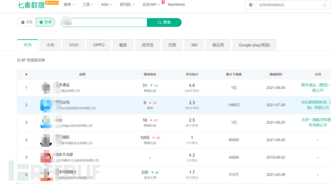Screen dimensions: 331x184
Task: Click rating 2.3 in row 2
Action: (192, 103)
